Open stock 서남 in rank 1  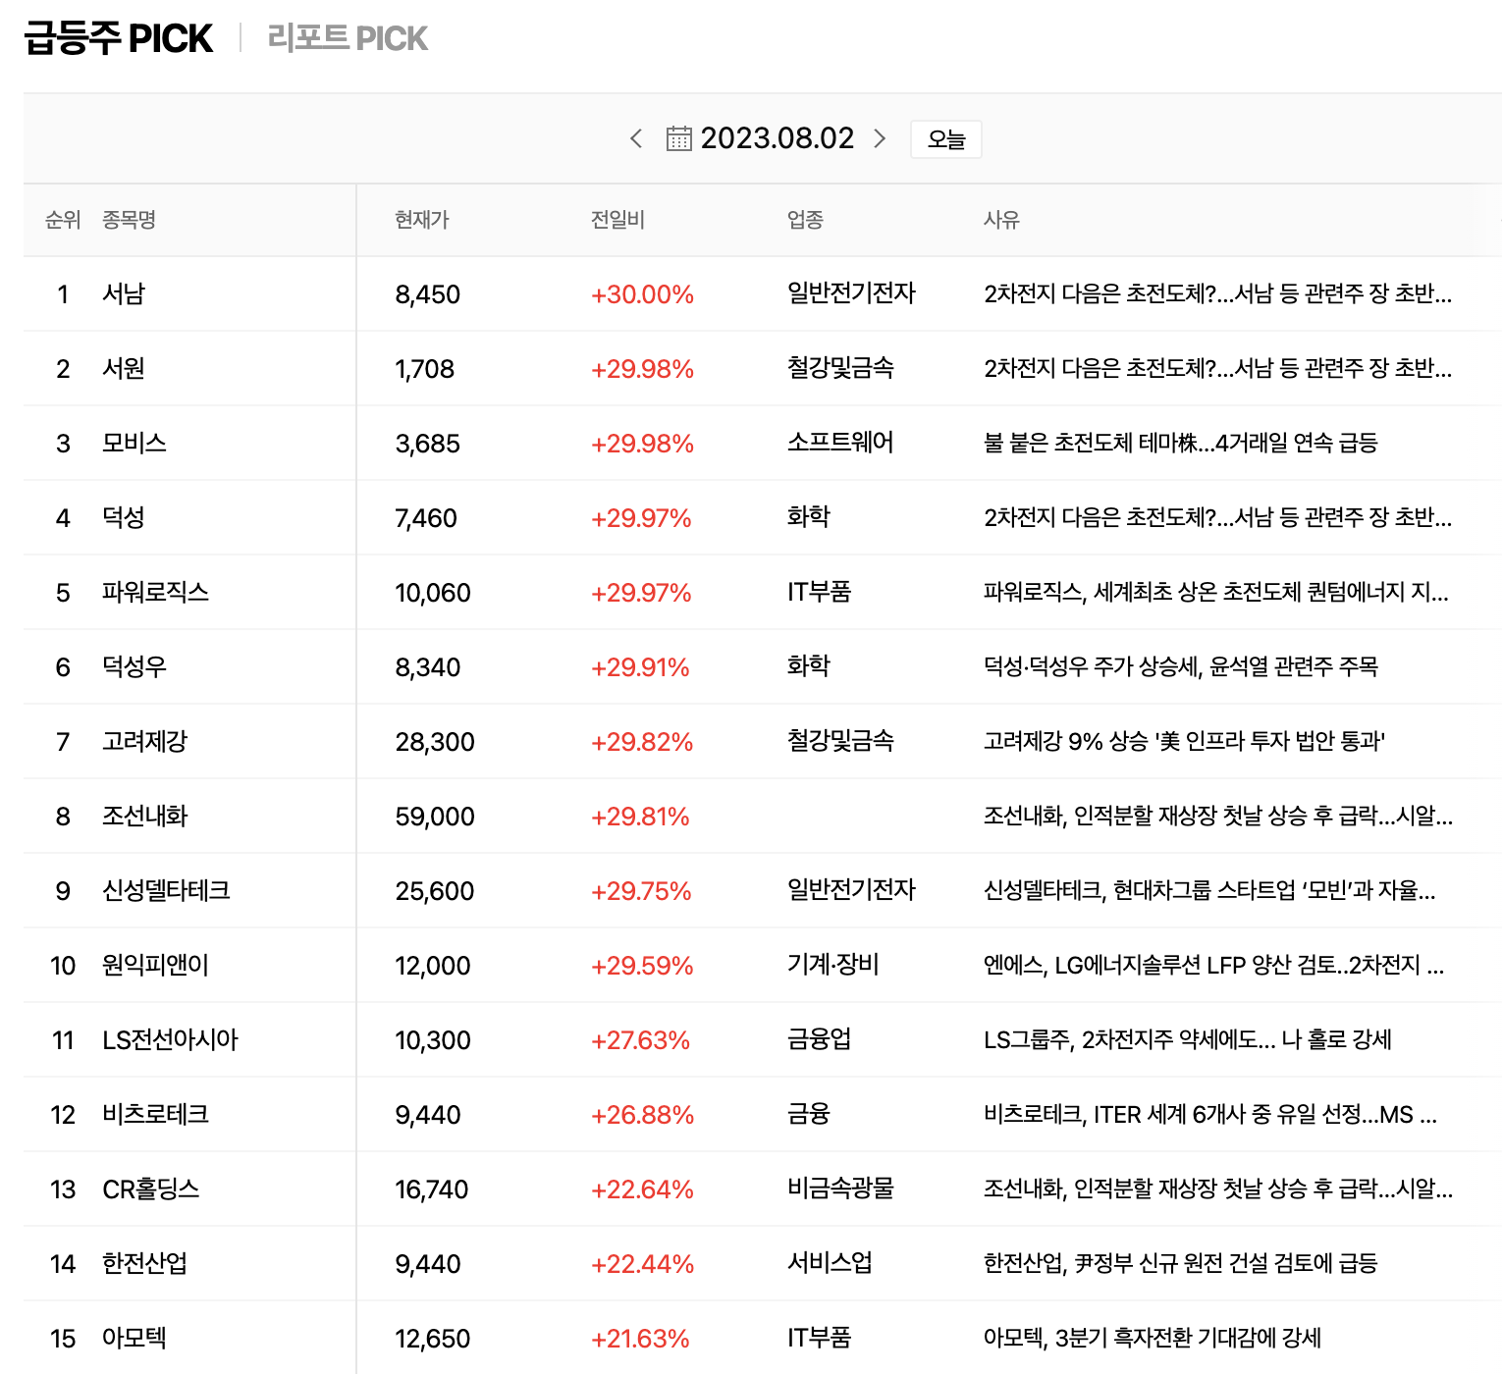click(124, 293)
